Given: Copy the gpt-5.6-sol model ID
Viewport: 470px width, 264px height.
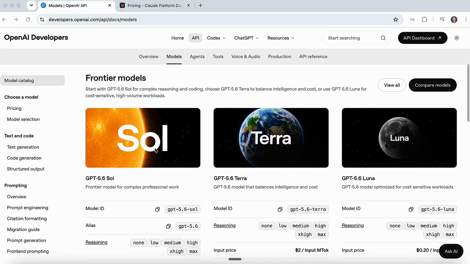Looking at the screenshot, I should [x=157, y=209].
